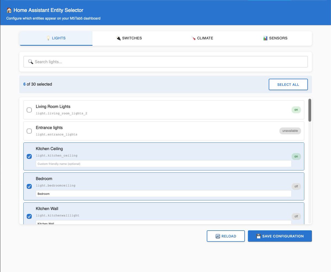Click the 'off' badge for Bedroom
The image size is (331, 272).
[296, 186]
